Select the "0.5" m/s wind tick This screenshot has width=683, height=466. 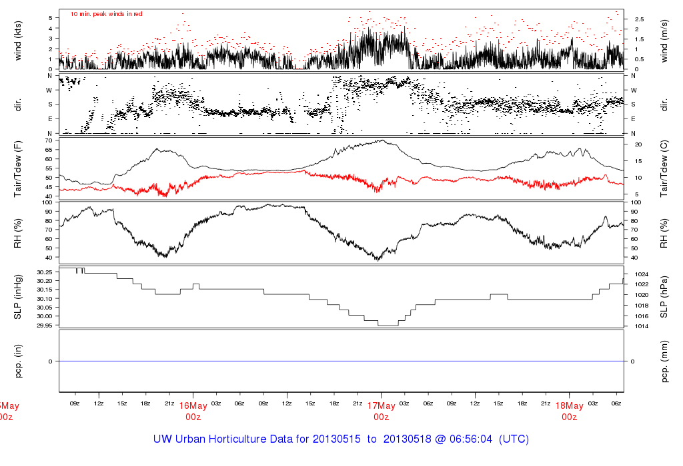tap(640, 59)
